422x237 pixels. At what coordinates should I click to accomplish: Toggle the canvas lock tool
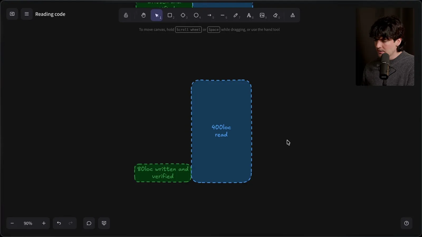click(x=126, y=15)
